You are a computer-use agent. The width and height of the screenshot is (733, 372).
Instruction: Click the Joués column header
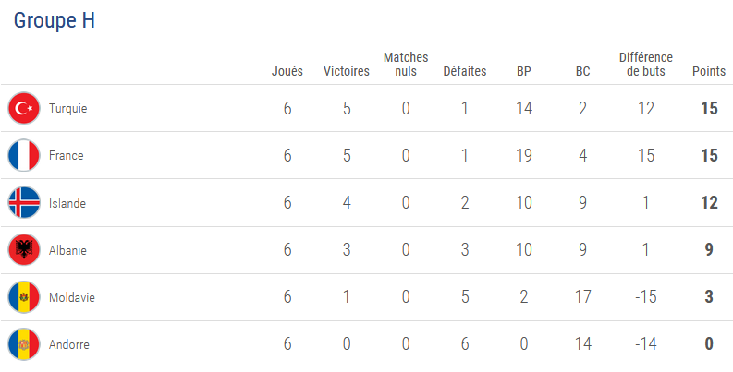coord(287,71)
